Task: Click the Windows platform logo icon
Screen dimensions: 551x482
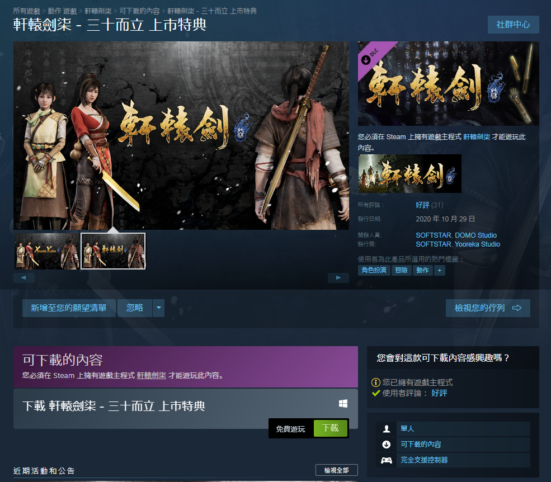Action: pos(343,404)
